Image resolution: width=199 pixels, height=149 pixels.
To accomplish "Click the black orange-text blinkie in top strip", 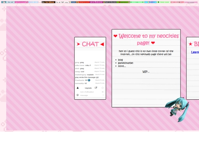I will [x=49, y=2].
